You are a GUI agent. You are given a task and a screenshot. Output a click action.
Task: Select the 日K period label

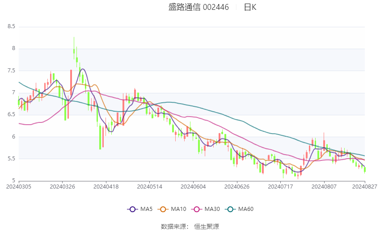coord(250,7)
